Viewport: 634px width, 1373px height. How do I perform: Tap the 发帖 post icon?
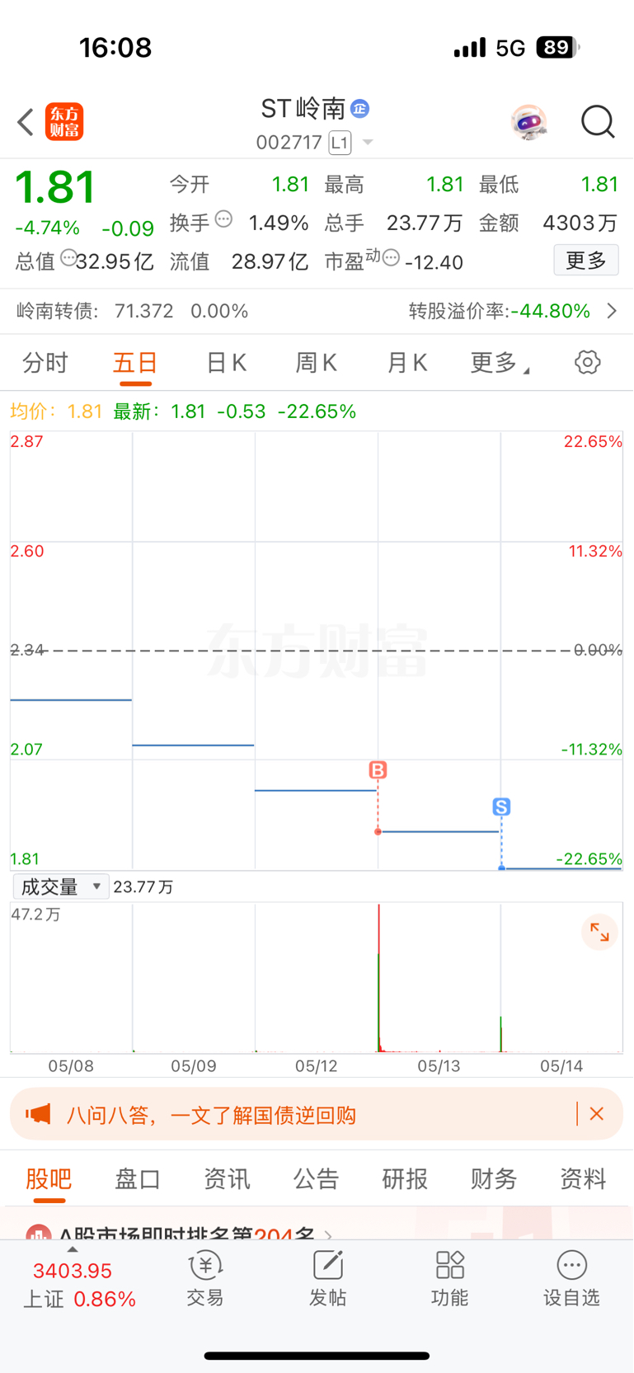327,1279
